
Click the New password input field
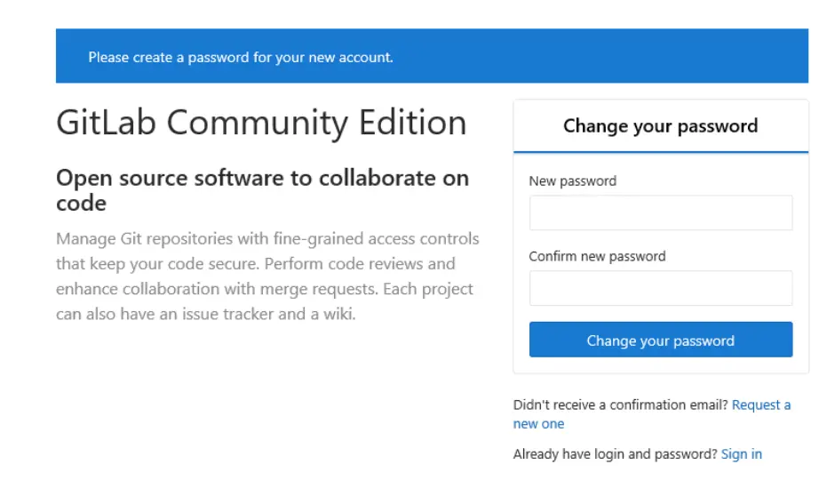pyautogui.click(x=660, y=213)
